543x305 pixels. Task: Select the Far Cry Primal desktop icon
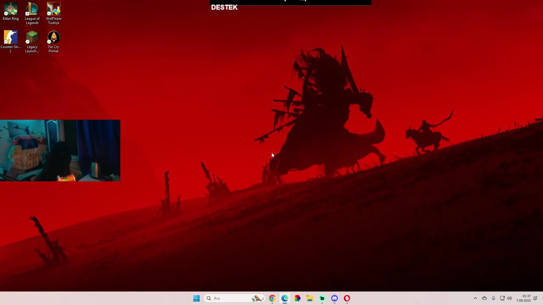[53, 42]
